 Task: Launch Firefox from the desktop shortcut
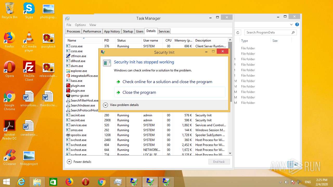[9, 40]
